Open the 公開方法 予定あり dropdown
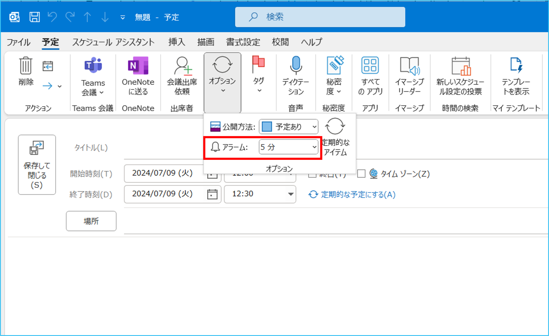 pyautogui.click(x=288, y=127)
